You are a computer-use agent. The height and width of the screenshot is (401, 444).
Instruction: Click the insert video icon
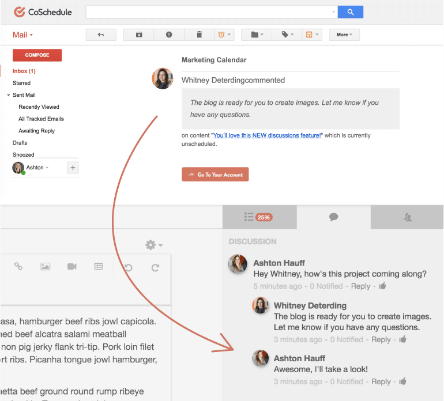[x=72, y=266]
